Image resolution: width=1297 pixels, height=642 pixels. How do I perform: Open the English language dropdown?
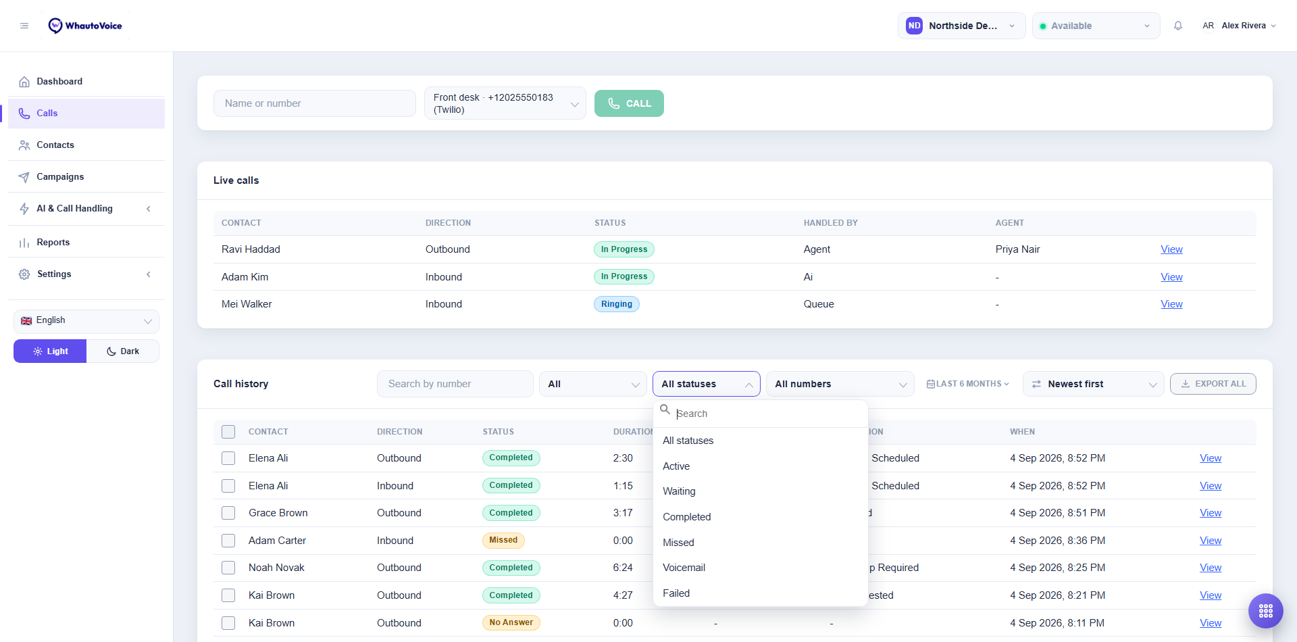coord(86,322)
